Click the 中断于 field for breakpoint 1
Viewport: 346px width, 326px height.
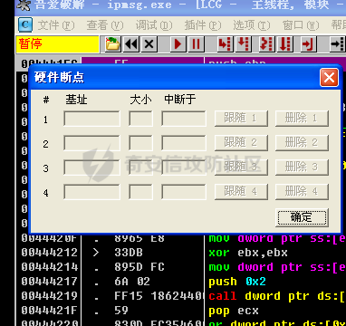(x=184, y=119)
